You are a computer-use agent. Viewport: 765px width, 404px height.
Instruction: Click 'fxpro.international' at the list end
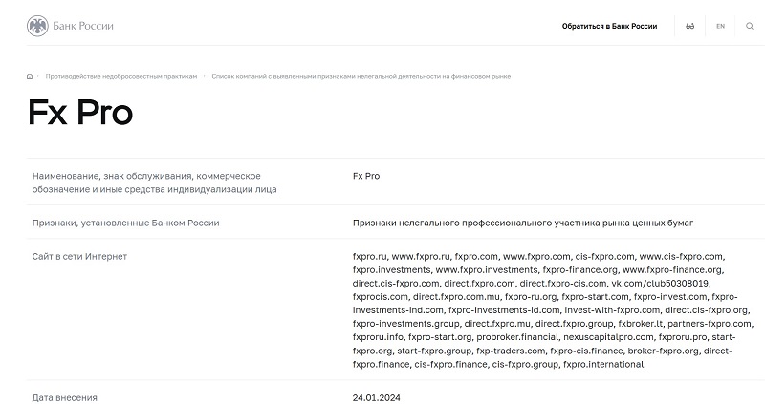click(x=603, y=364)
